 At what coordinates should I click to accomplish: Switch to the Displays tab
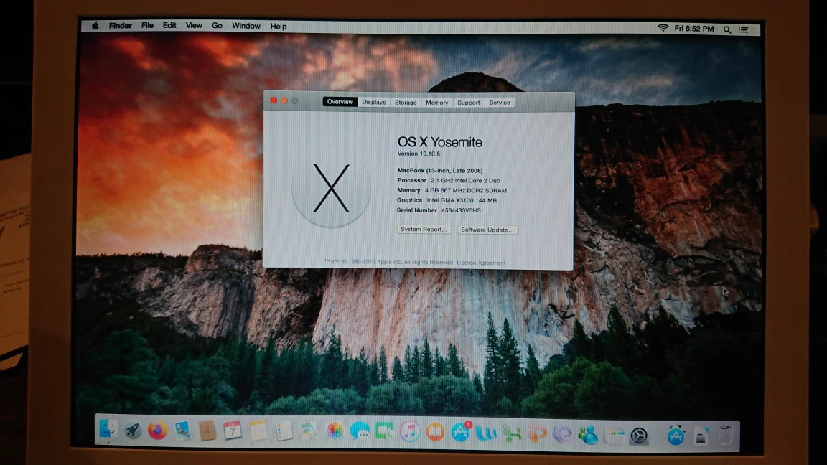click(x=374, y=103)
